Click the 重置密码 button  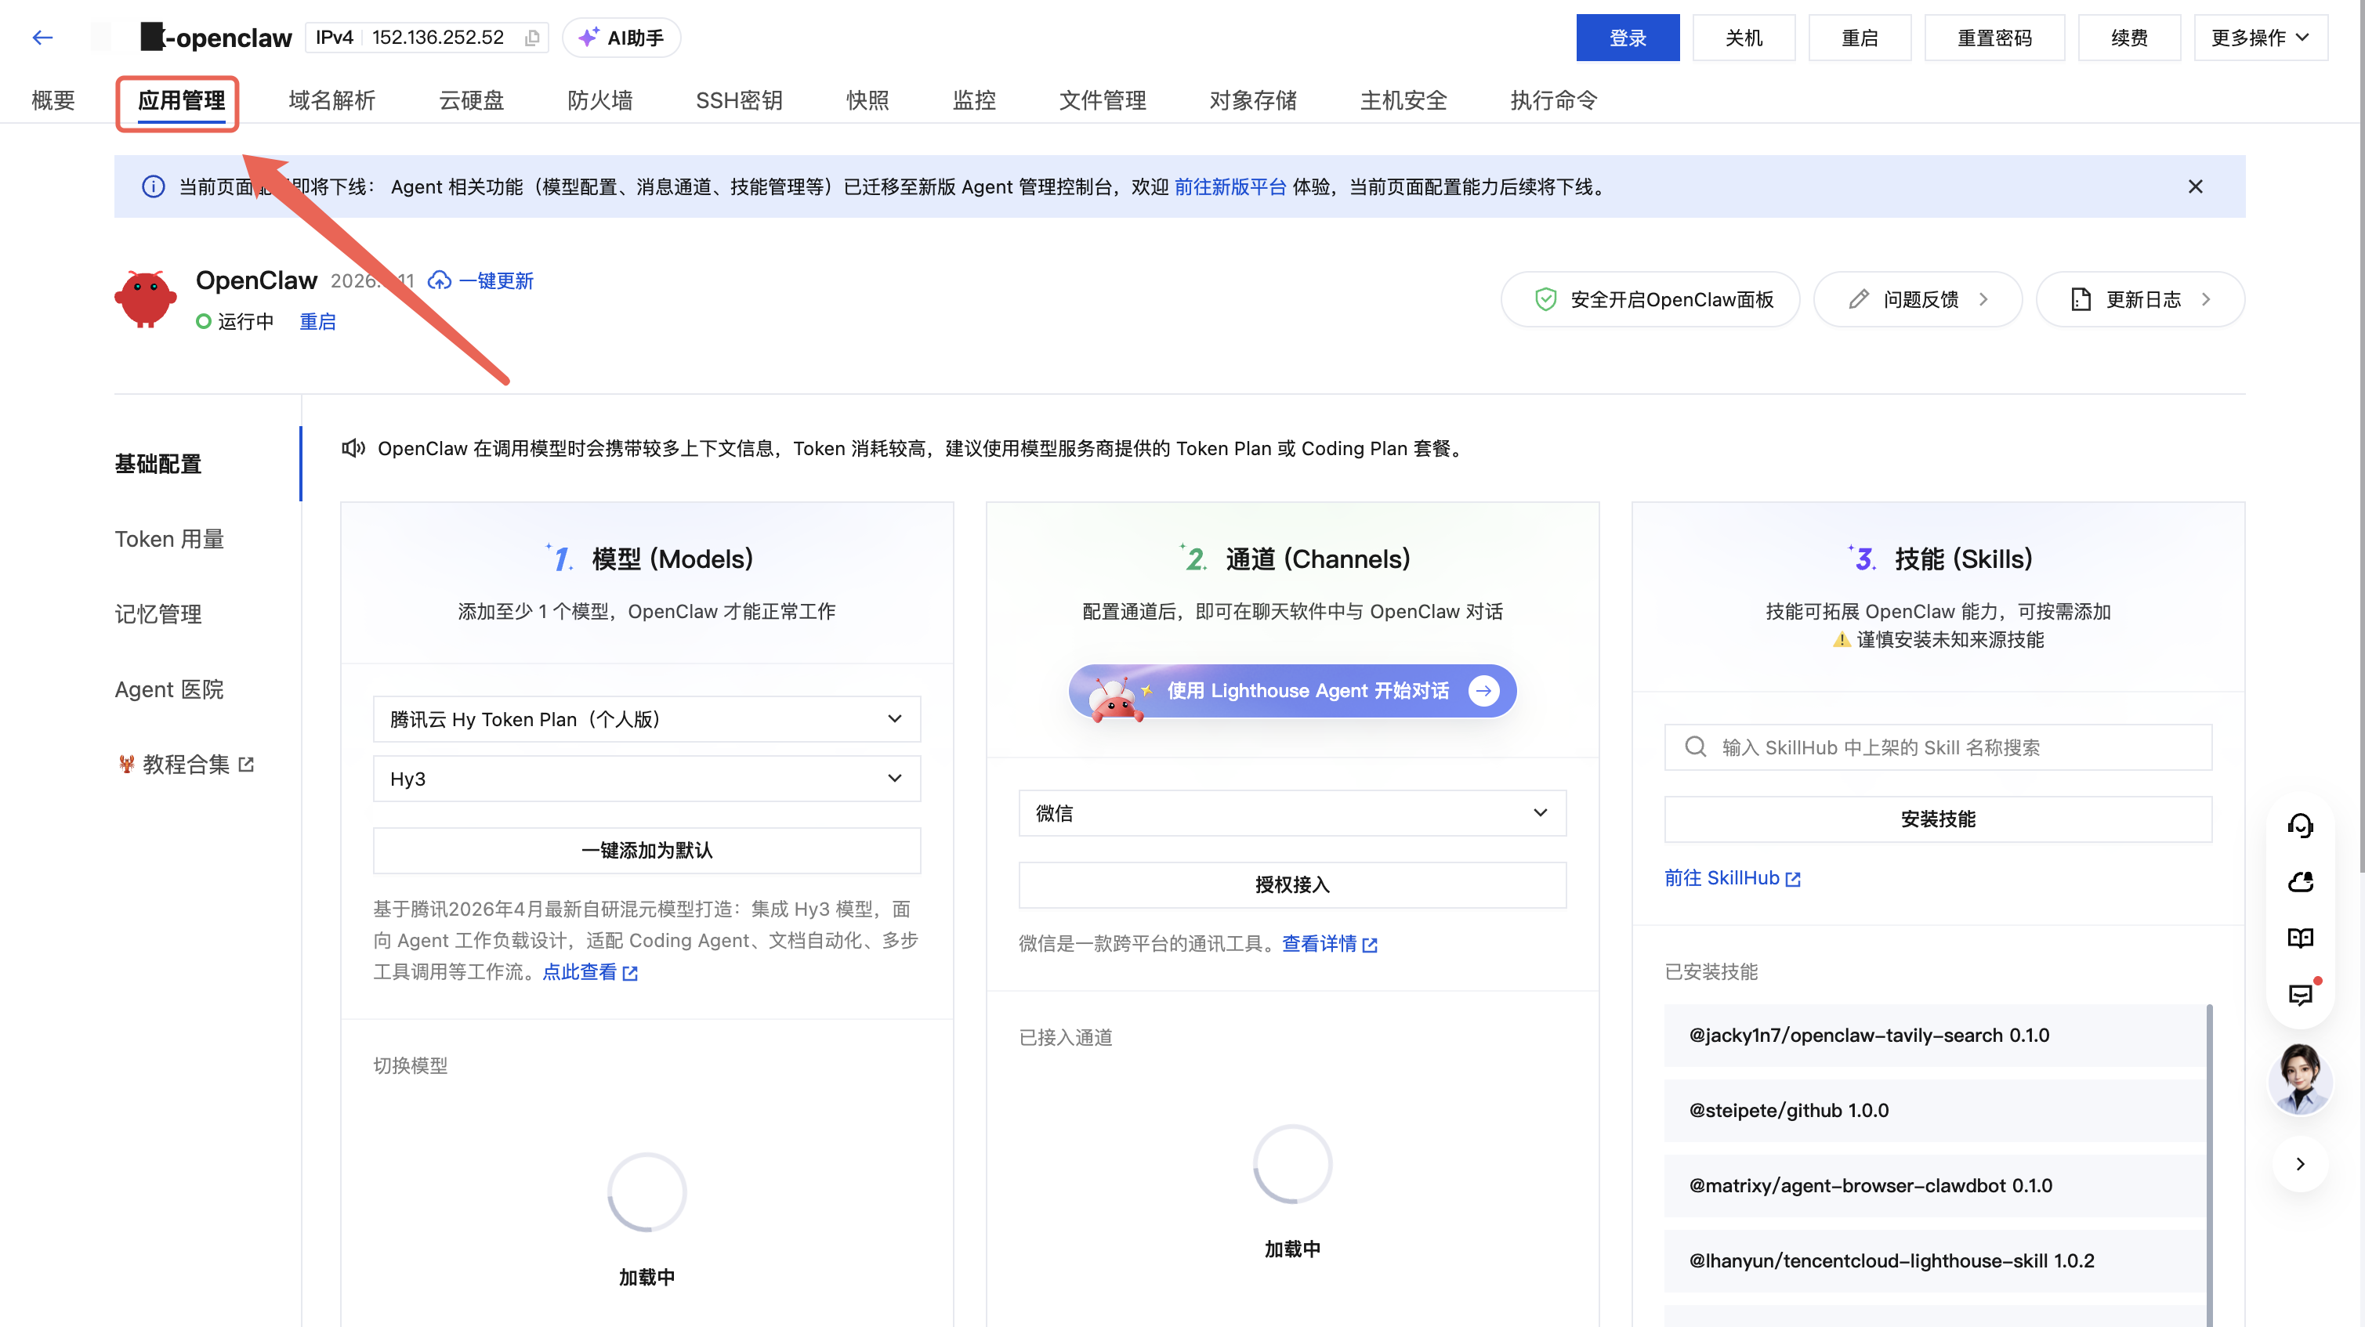pos(1994,38)
